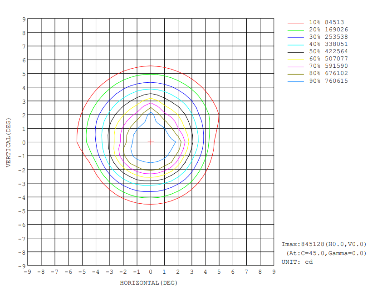The height and width of the screenshot is (301, 372).
Task: Click the '-5' tick label on horizontal axis
Action: pyautogui.click(x=81, y=272)
